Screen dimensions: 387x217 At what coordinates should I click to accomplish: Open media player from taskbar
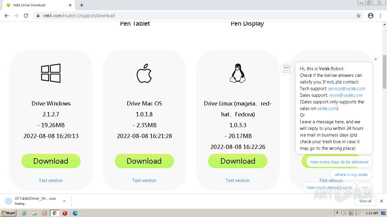(44, 213)
